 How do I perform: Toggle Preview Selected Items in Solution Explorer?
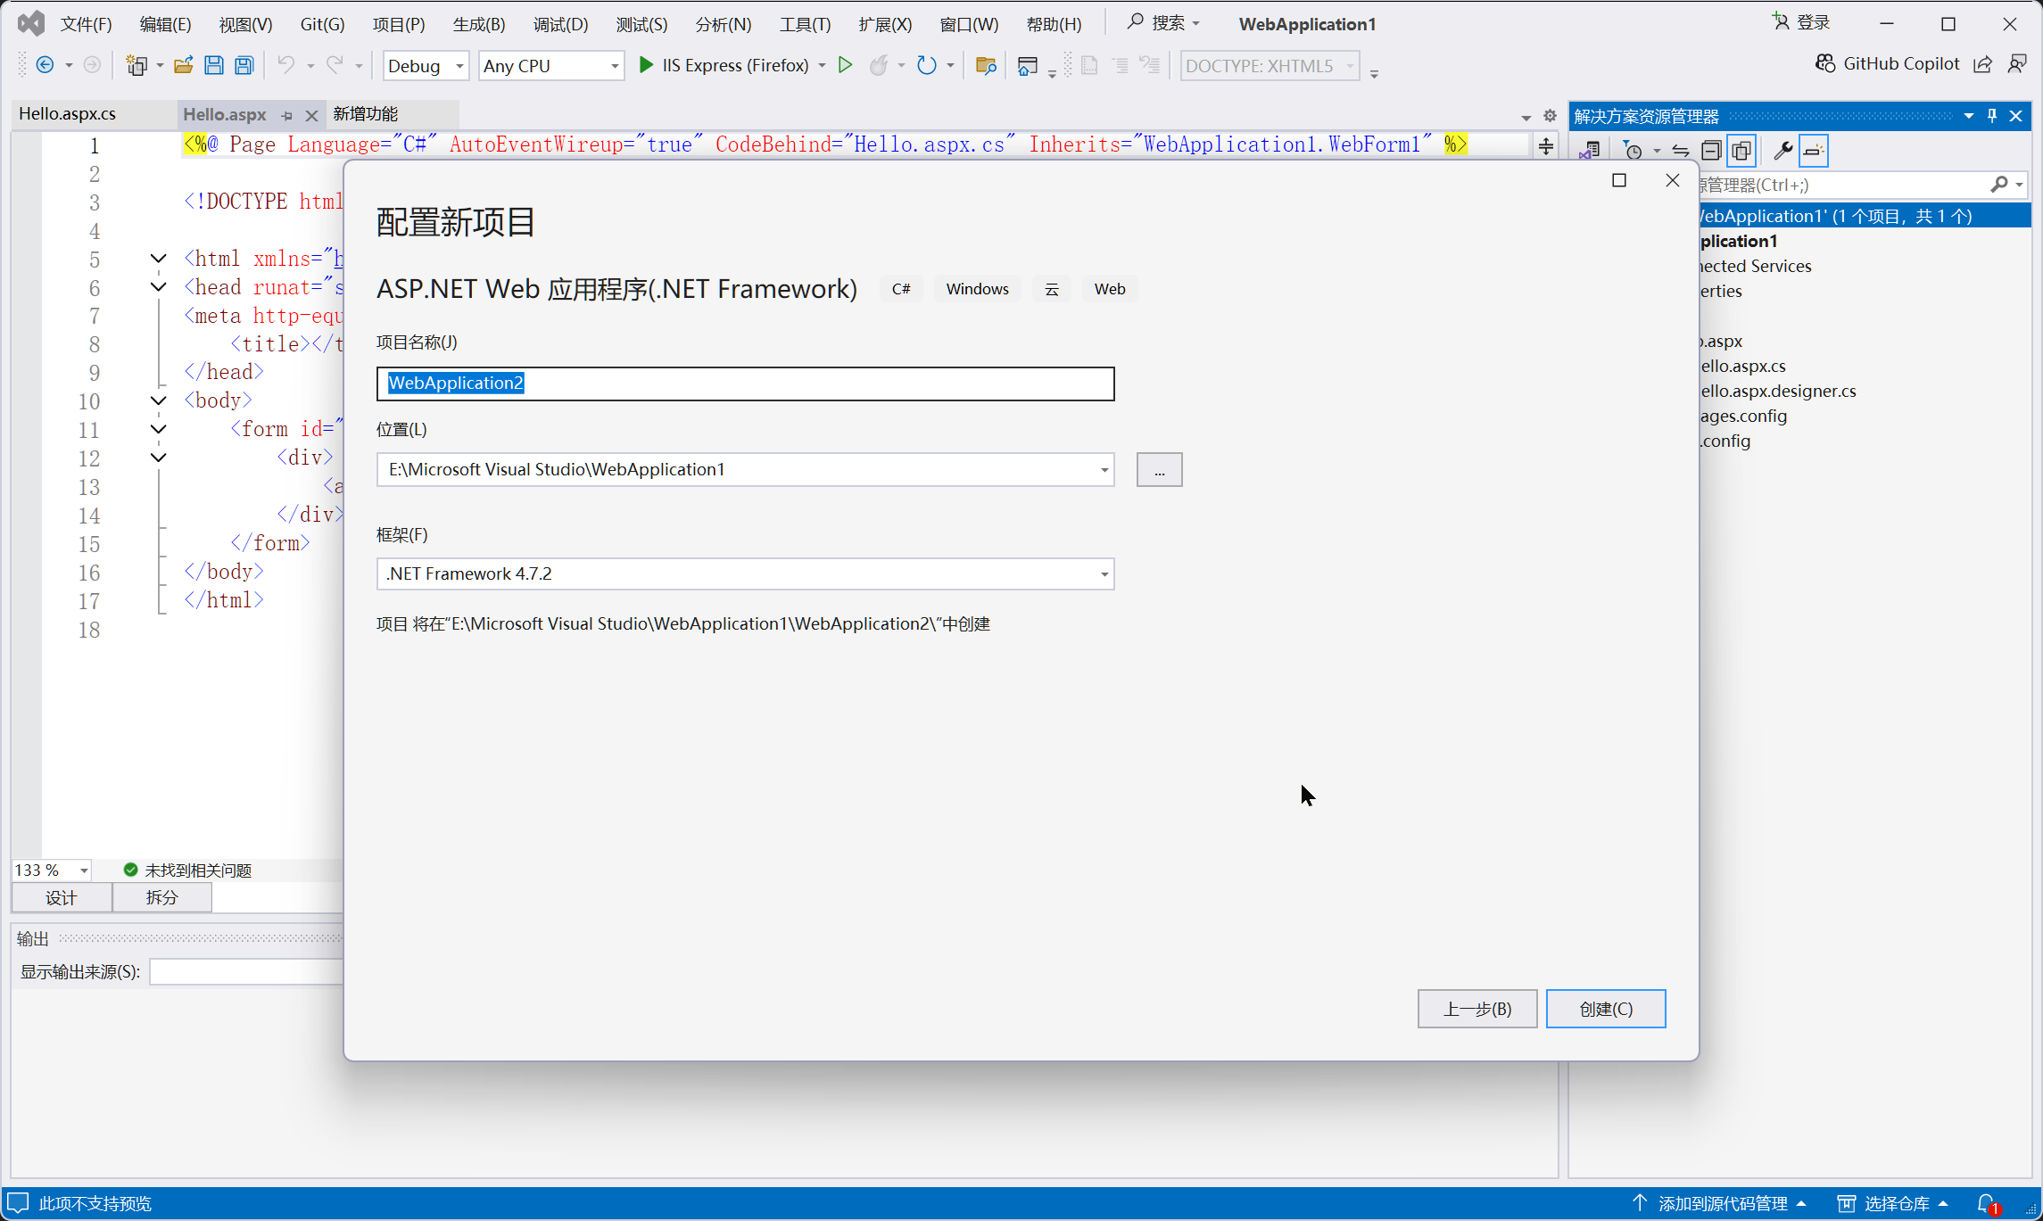(x=1814, y=151)
